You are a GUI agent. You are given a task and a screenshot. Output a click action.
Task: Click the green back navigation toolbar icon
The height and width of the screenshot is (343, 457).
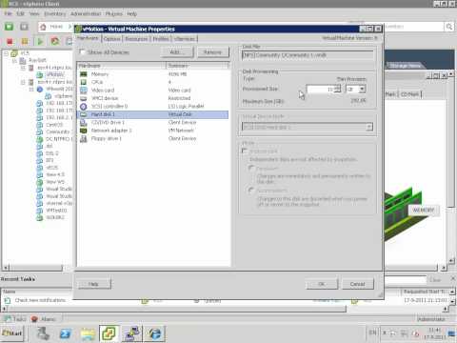click(10, 27)
